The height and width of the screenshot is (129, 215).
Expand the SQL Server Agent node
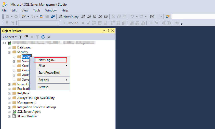coord(9,112)
